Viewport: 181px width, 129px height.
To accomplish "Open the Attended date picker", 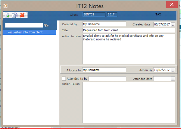I will [173, 79].
